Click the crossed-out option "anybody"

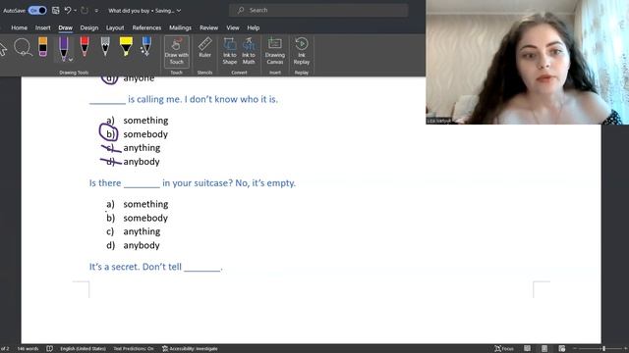(142, 162)
